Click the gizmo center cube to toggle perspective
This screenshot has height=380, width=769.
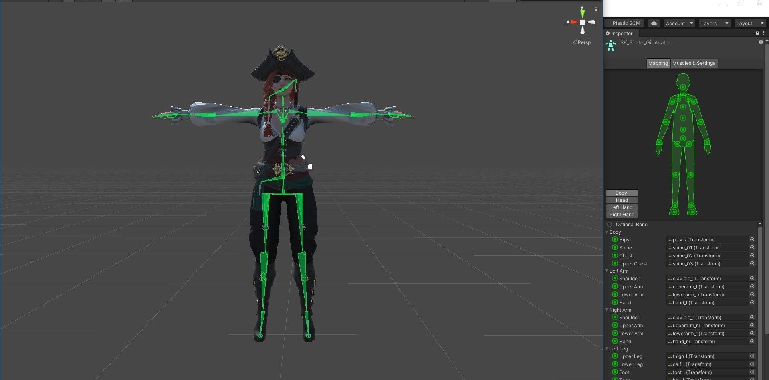[583, 22]
